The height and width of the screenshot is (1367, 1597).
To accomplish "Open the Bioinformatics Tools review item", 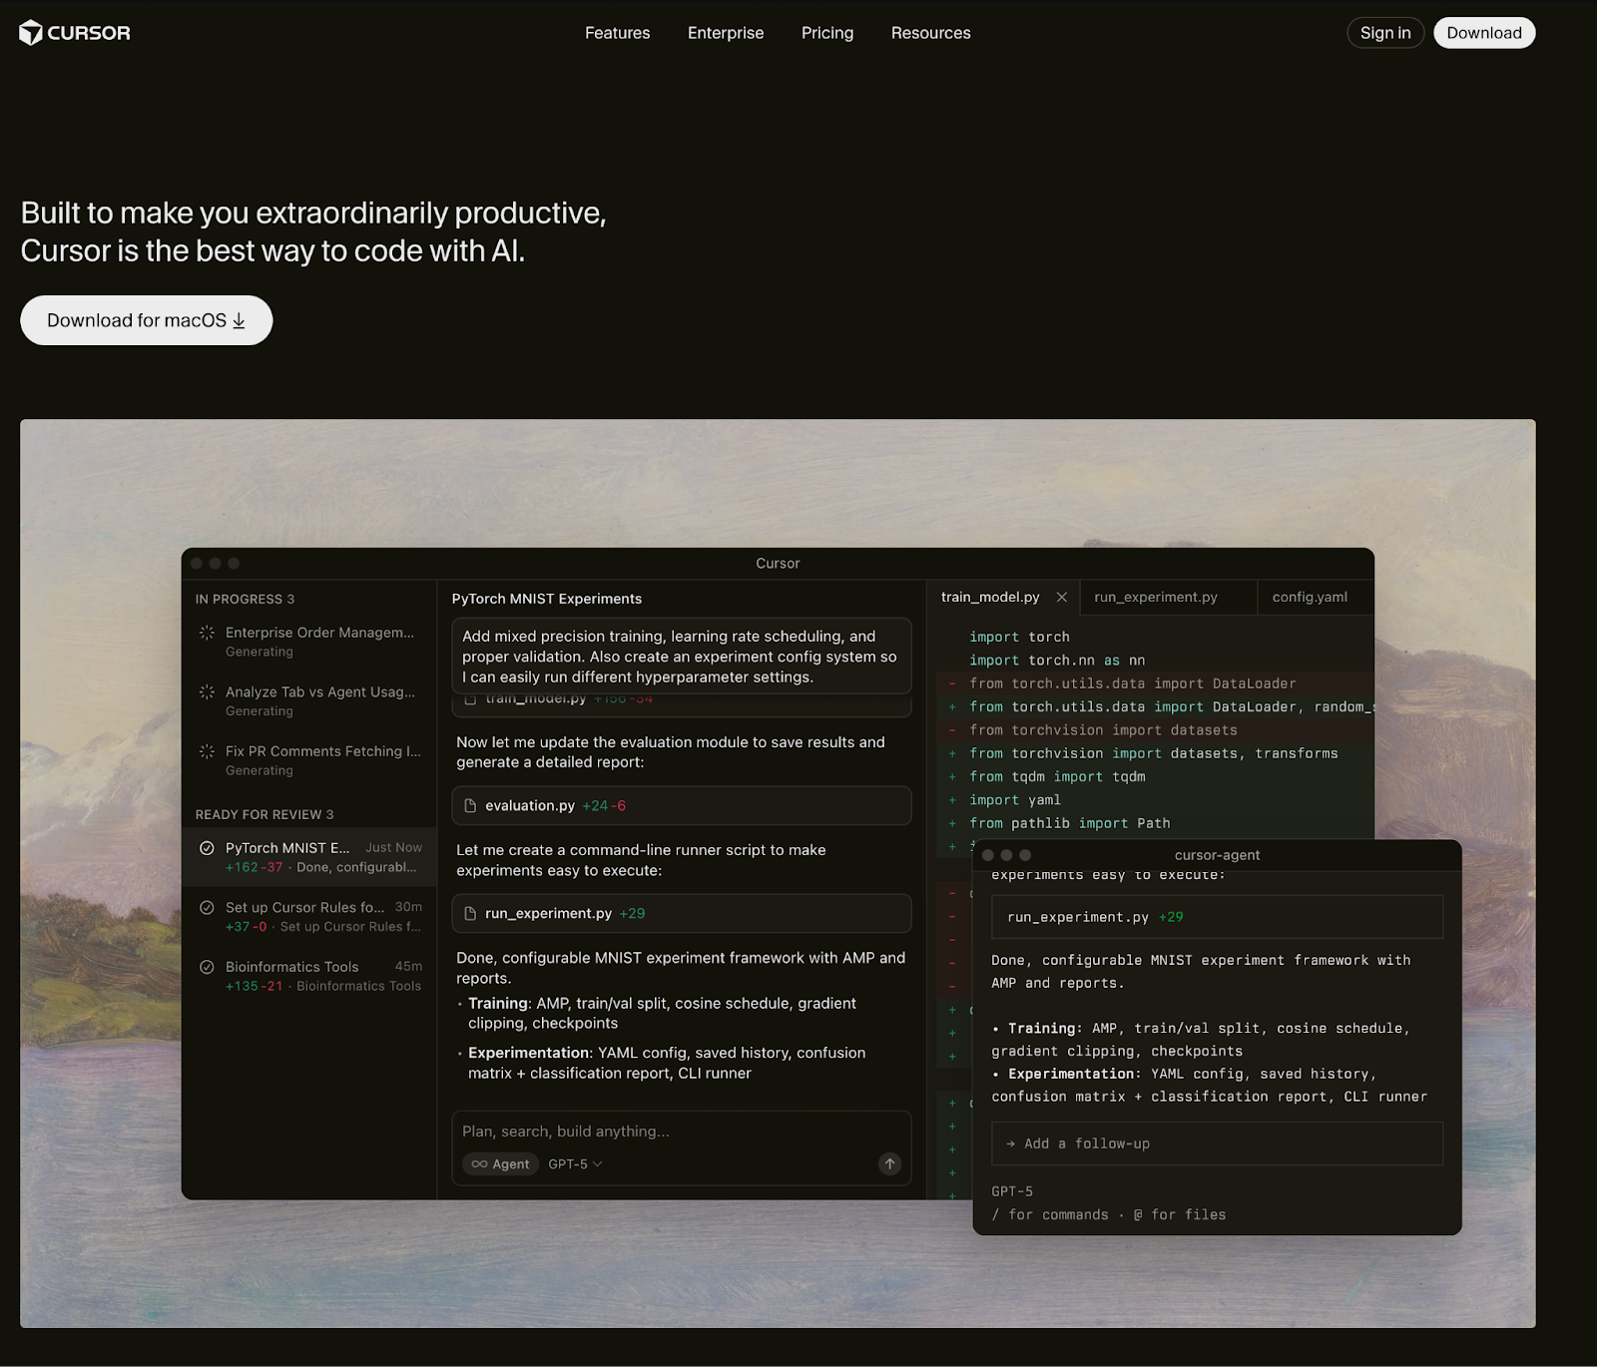I will click(x=309, y=976).
